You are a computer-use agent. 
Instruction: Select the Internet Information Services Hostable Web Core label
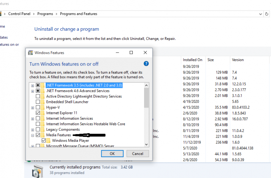[x=86, y=124]
